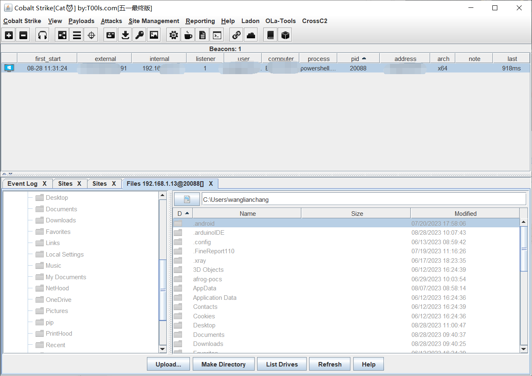Click the Make Directory button

pyautogui.click(x=223, y=364)
